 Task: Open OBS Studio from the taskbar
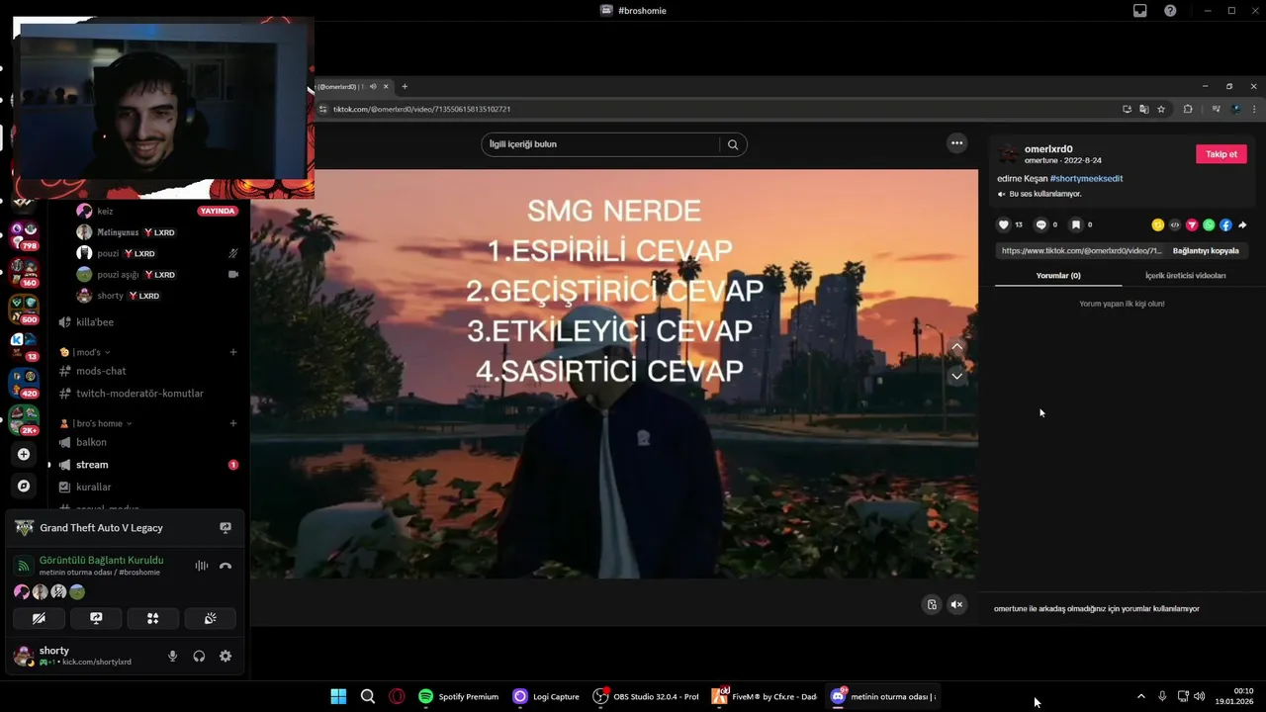pyautogui.click(x=646, y=696)
